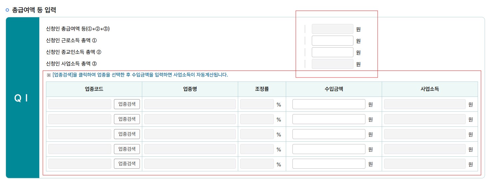This screenshot has width=487, height=179.
Task: Click the 조정률 column header
Action: point(262,89)
